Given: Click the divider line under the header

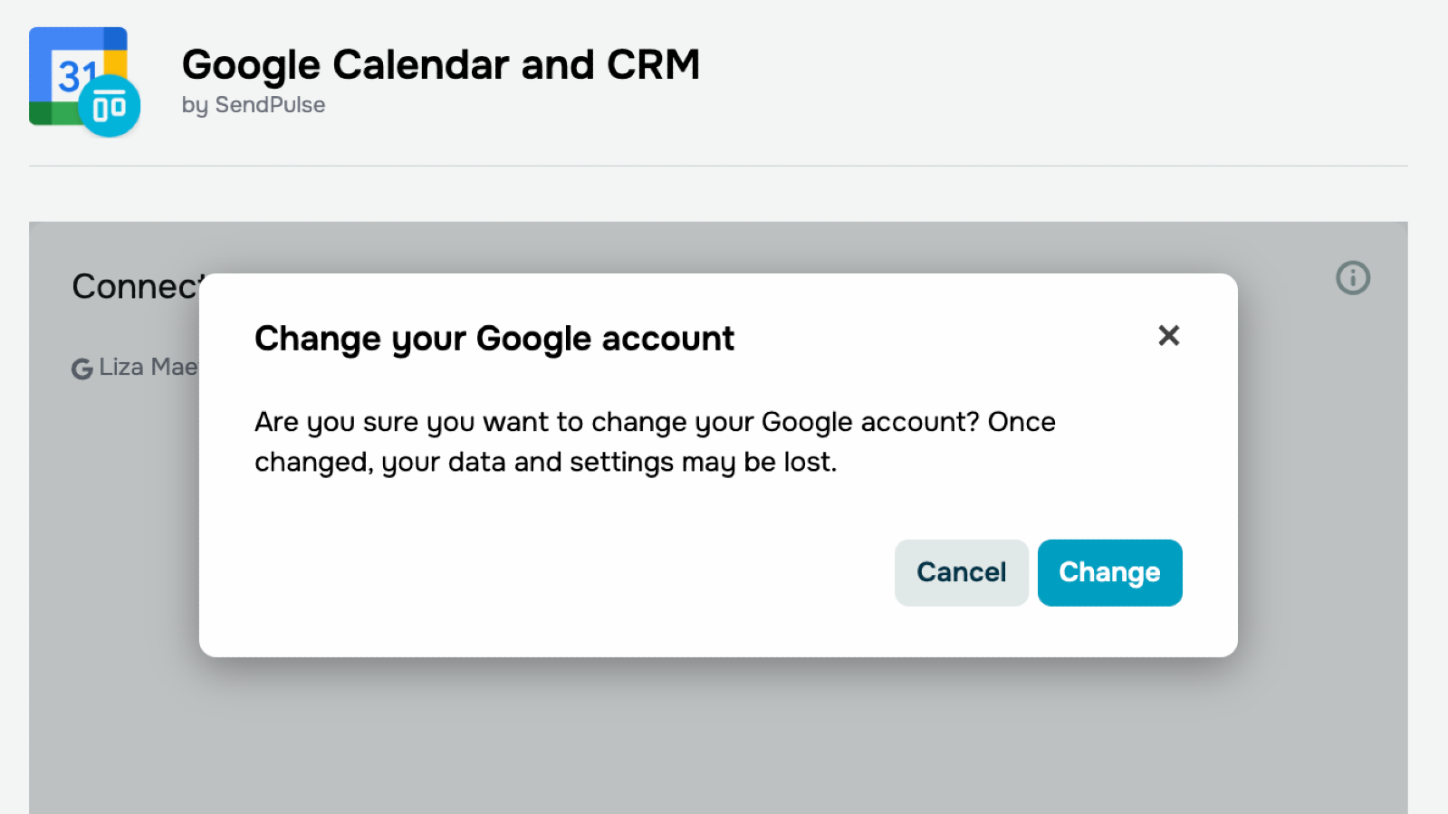Looking at the screenshot, I should (x=717, y=166).
